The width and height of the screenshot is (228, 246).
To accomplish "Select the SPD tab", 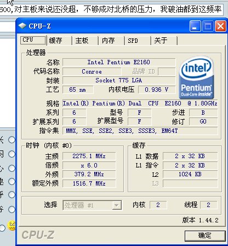I will click(137, 40).
